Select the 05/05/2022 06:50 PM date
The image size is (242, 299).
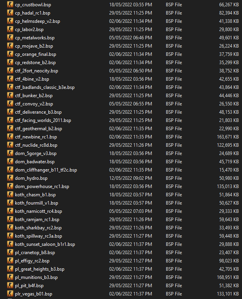point(130,70)
